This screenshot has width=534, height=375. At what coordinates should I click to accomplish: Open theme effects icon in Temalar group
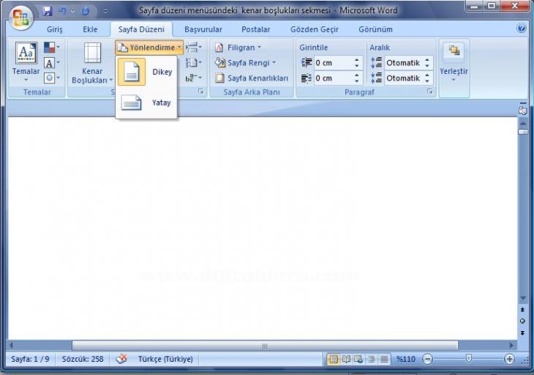point(52,78)
